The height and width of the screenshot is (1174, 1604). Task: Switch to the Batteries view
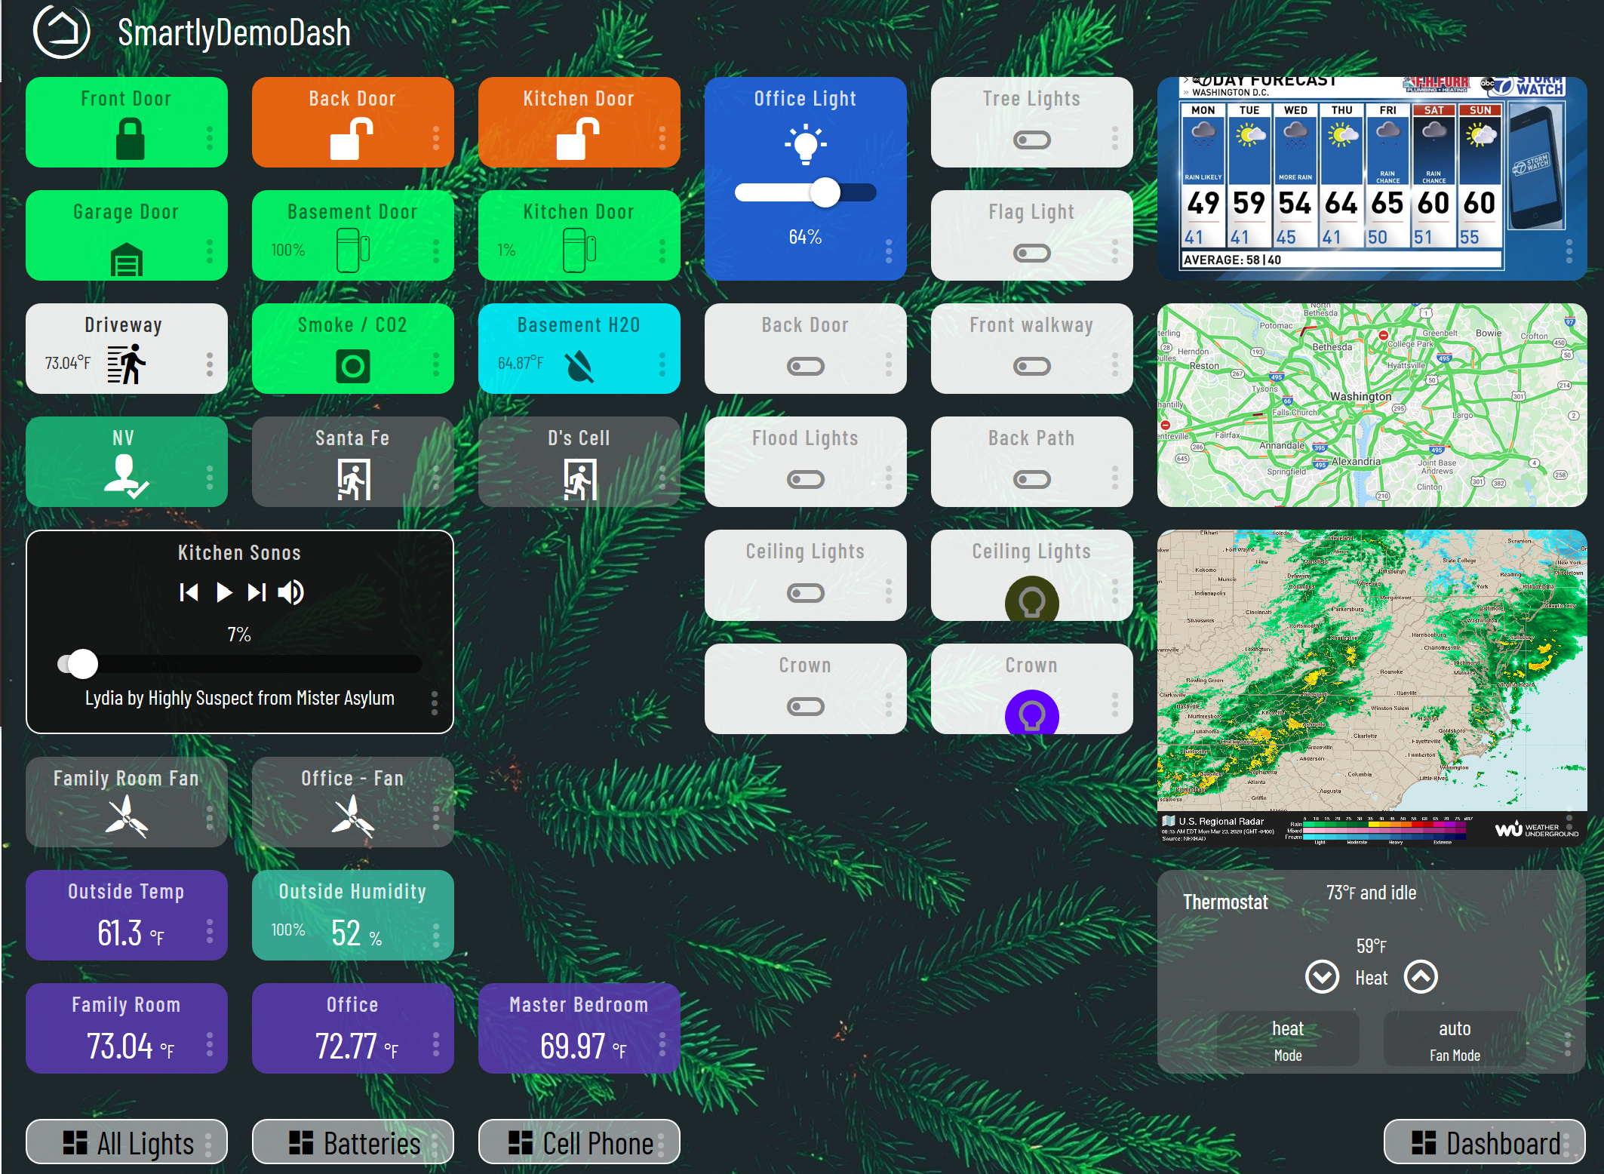pyautogui.click(x=352, y=1142)
